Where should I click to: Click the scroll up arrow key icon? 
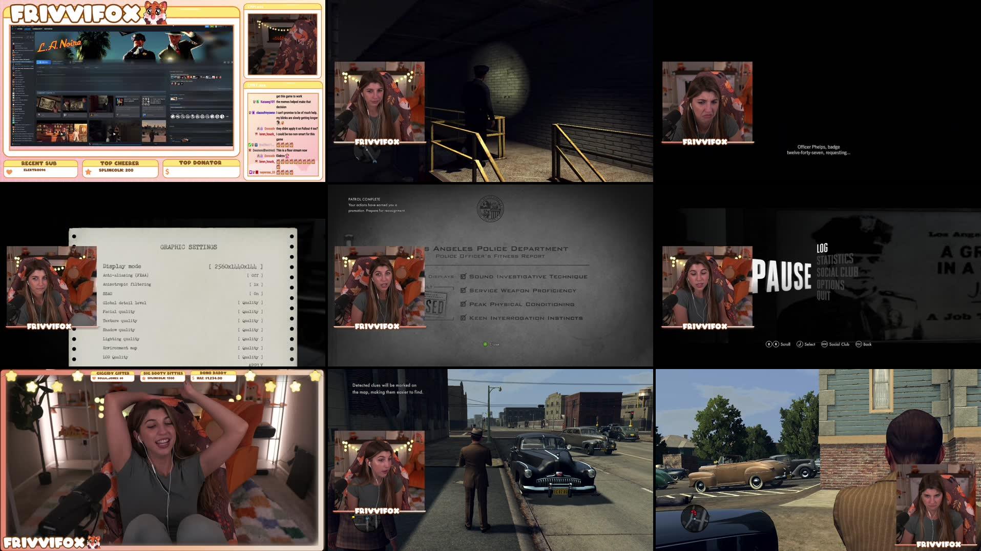[768, 344]
